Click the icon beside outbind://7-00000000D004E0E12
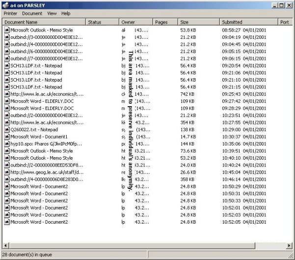The image size is (295, 260). 7,58
